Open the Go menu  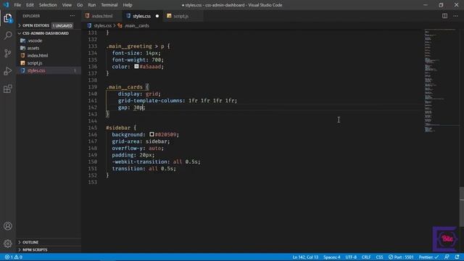[80, 5]
